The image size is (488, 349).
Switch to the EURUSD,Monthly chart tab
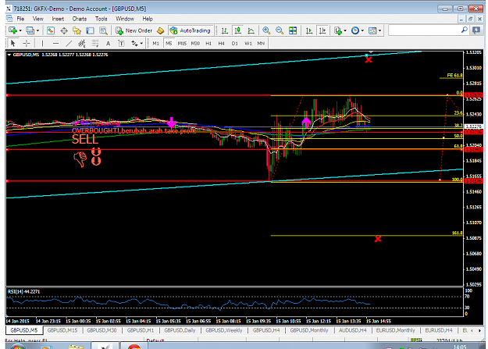[x=396, y=330]
